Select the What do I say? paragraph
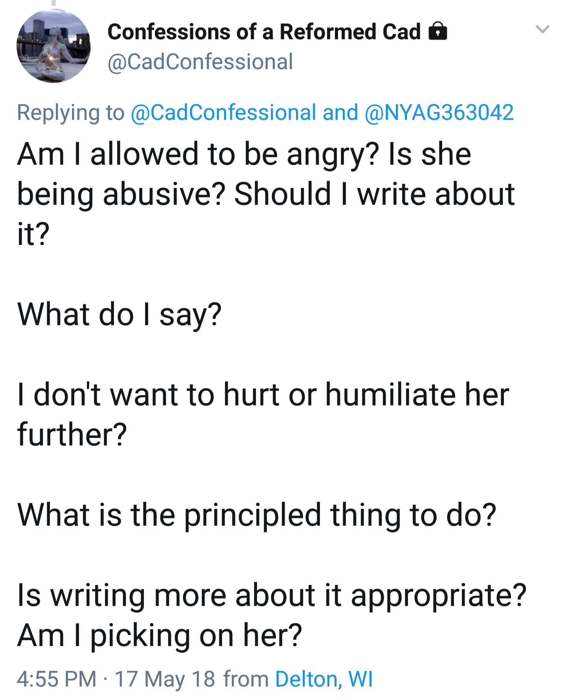566x700 pixels. 119,315
